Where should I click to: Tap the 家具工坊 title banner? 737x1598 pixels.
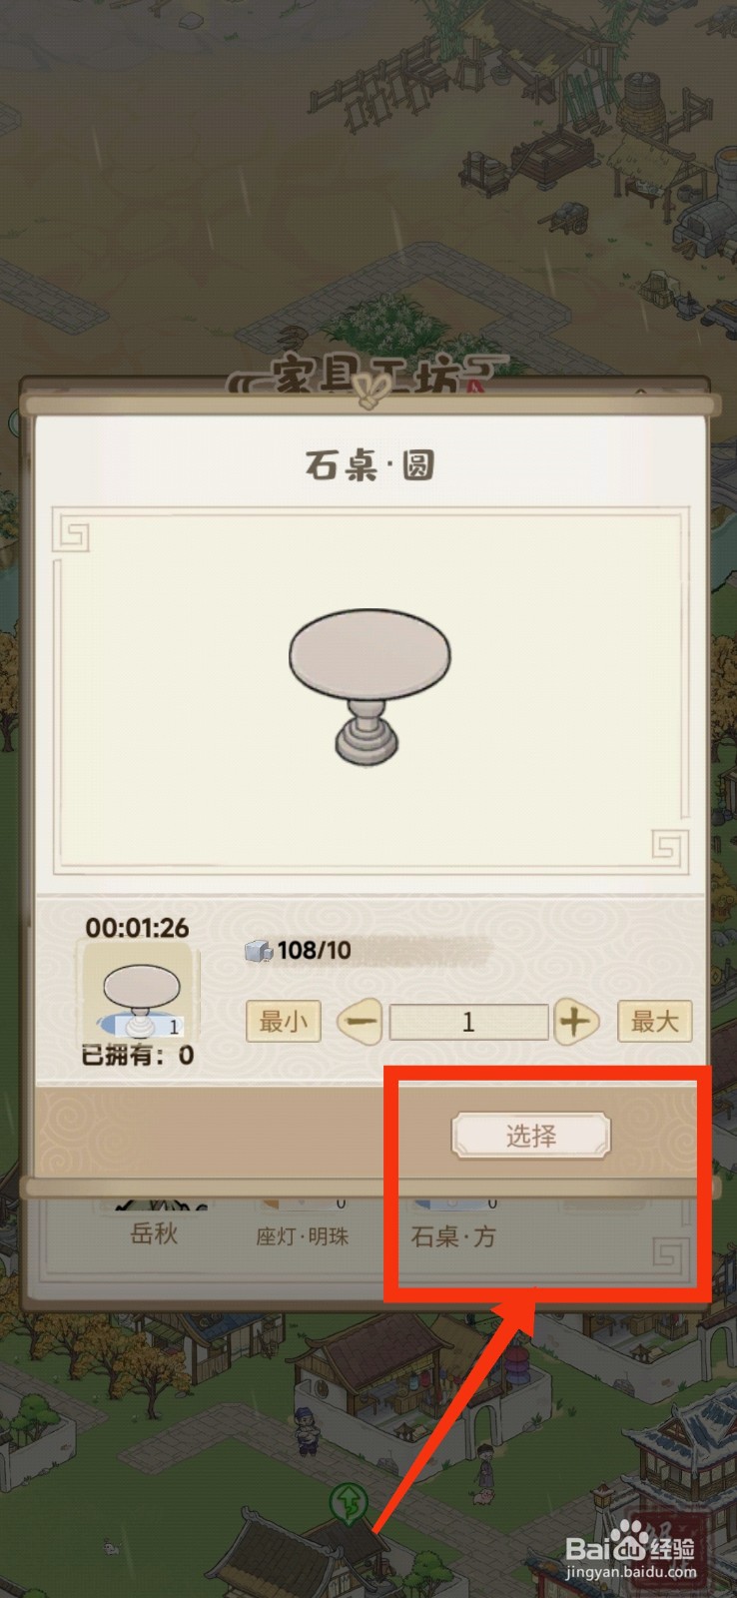368,376
